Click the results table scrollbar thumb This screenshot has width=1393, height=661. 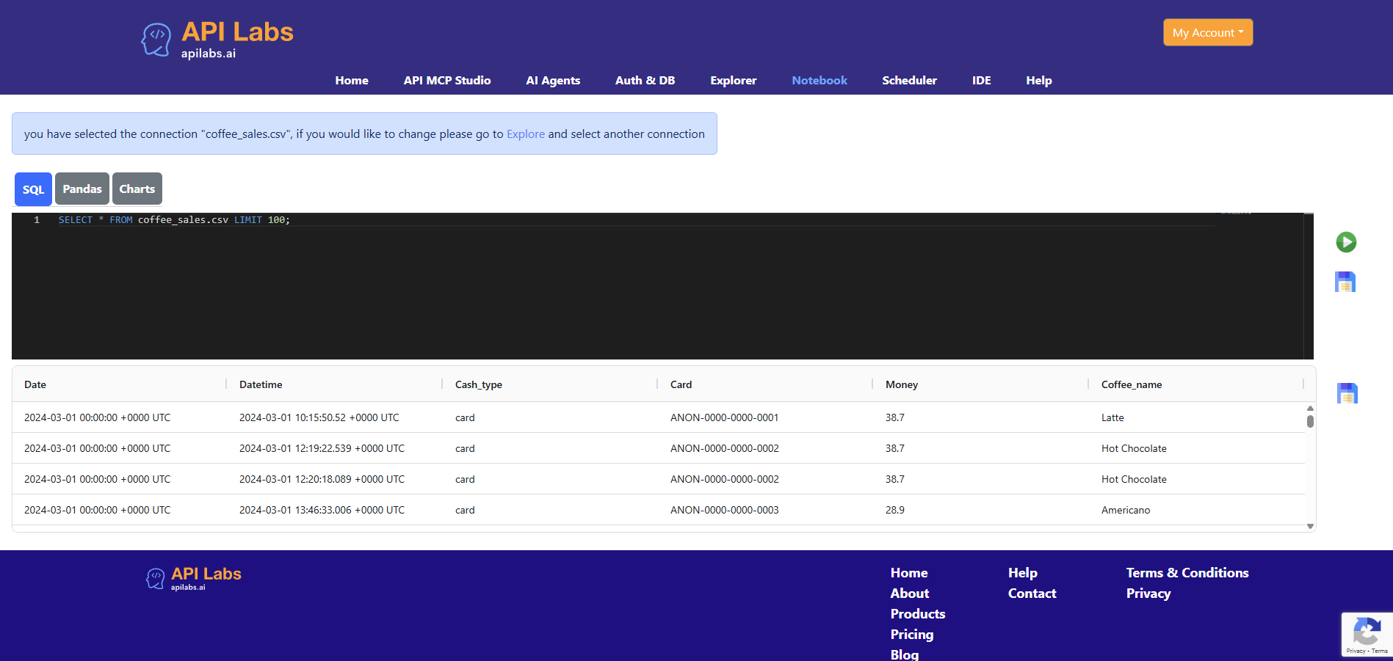pyautogui.click(x=1310, y=421)
